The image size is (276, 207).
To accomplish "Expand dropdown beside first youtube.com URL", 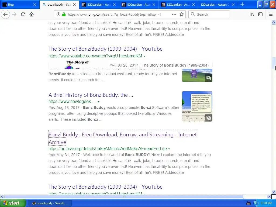I will click(x=144, y=56).
